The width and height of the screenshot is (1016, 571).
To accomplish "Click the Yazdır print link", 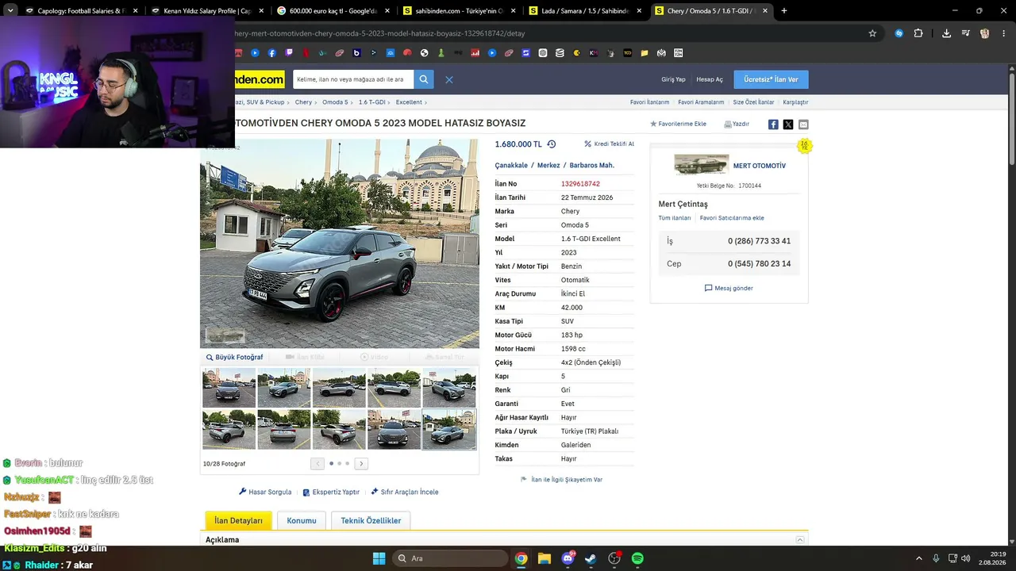I will tap(737, 125).
